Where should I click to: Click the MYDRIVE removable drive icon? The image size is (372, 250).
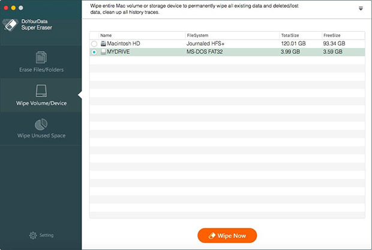[x=103, y=52]
